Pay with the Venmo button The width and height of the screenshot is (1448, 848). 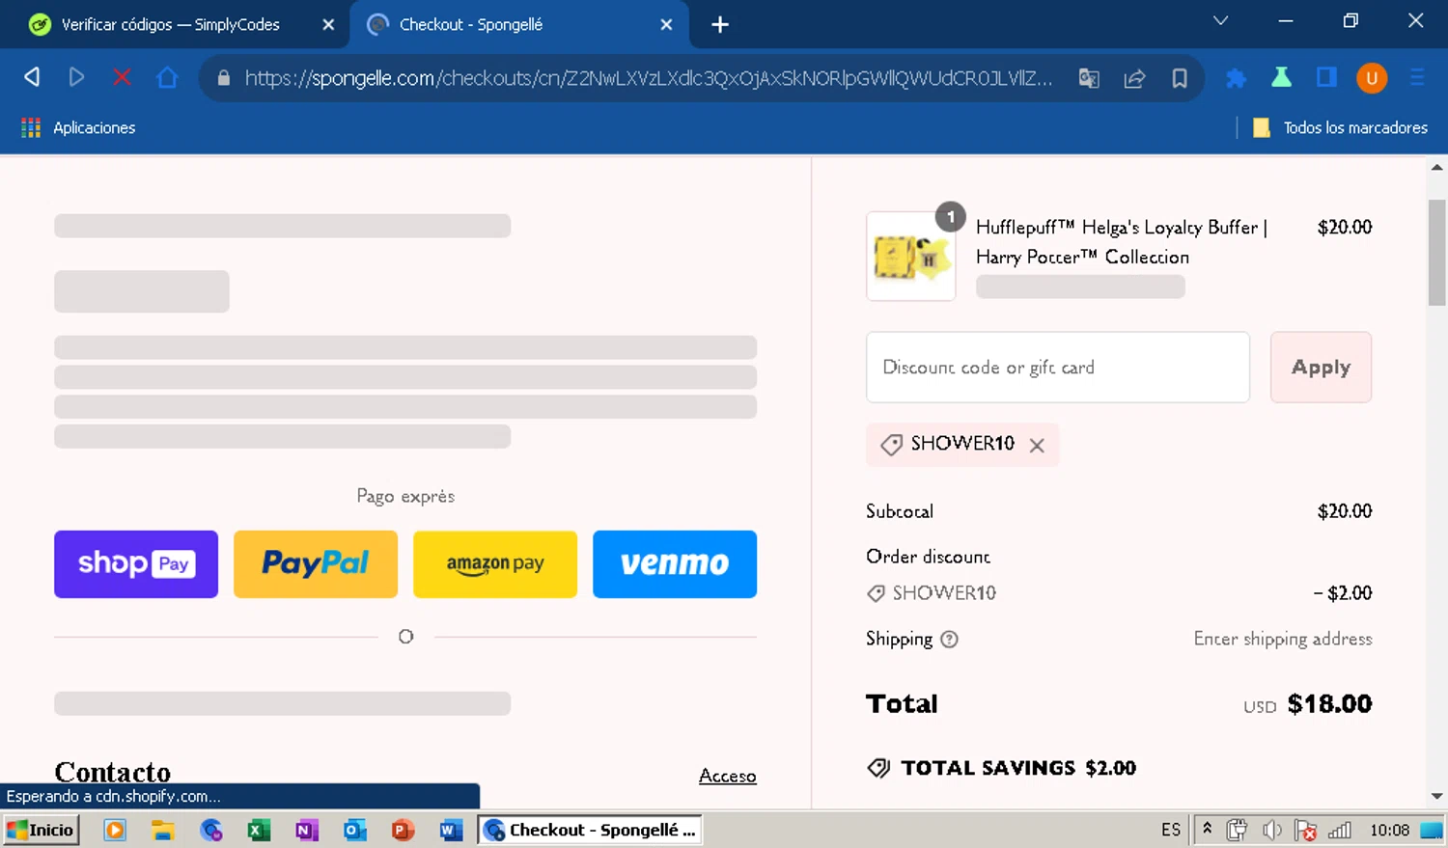tap(675, 563)
